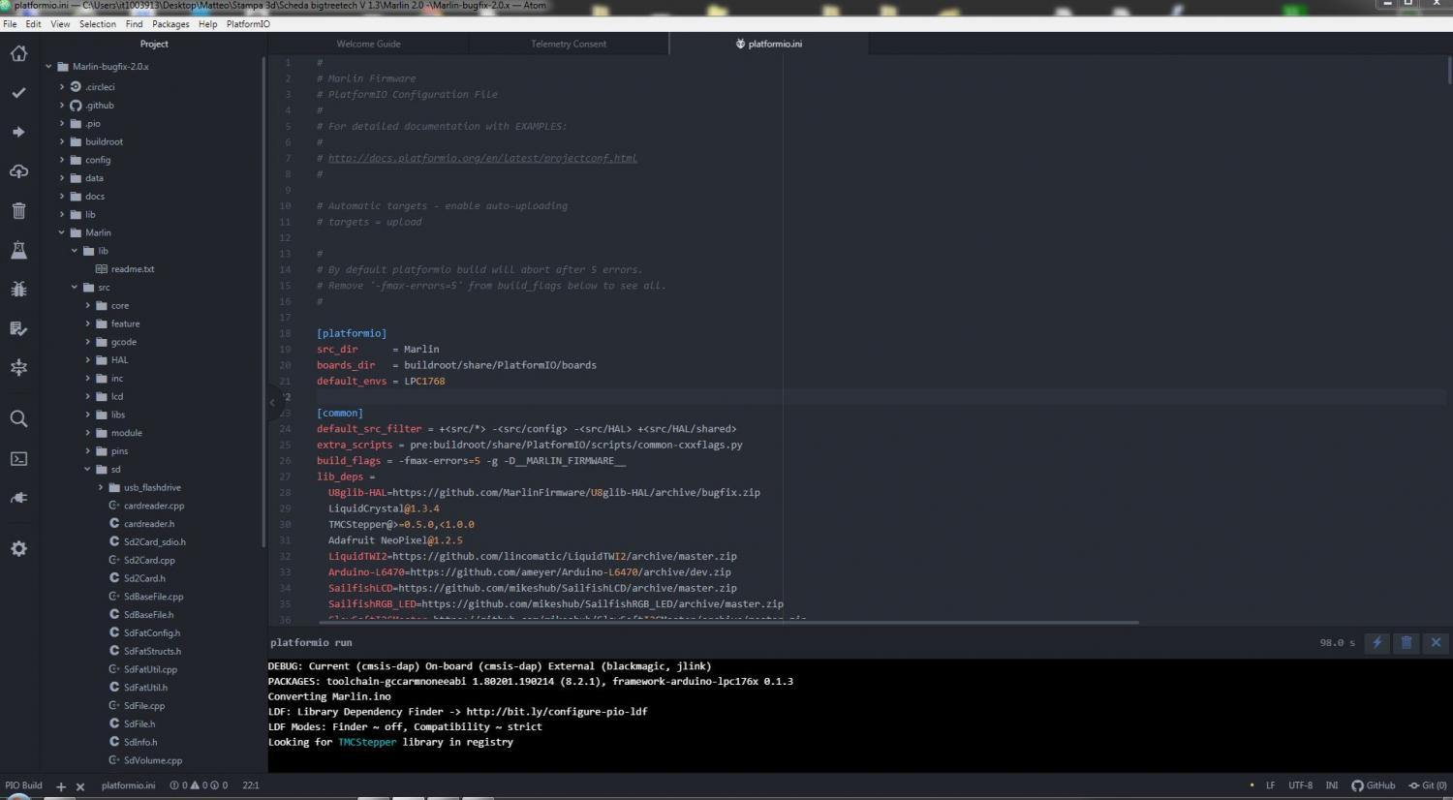1453x800 pixels.
Task: Click the GitHub status bar button
Action: [1374, 785]
